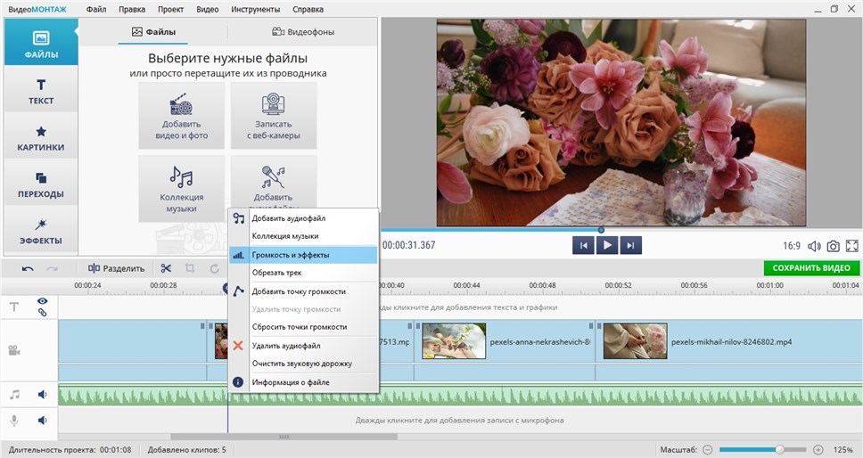Mute the music track speaker
863x458 pixels.
click(x=43, y=394)
